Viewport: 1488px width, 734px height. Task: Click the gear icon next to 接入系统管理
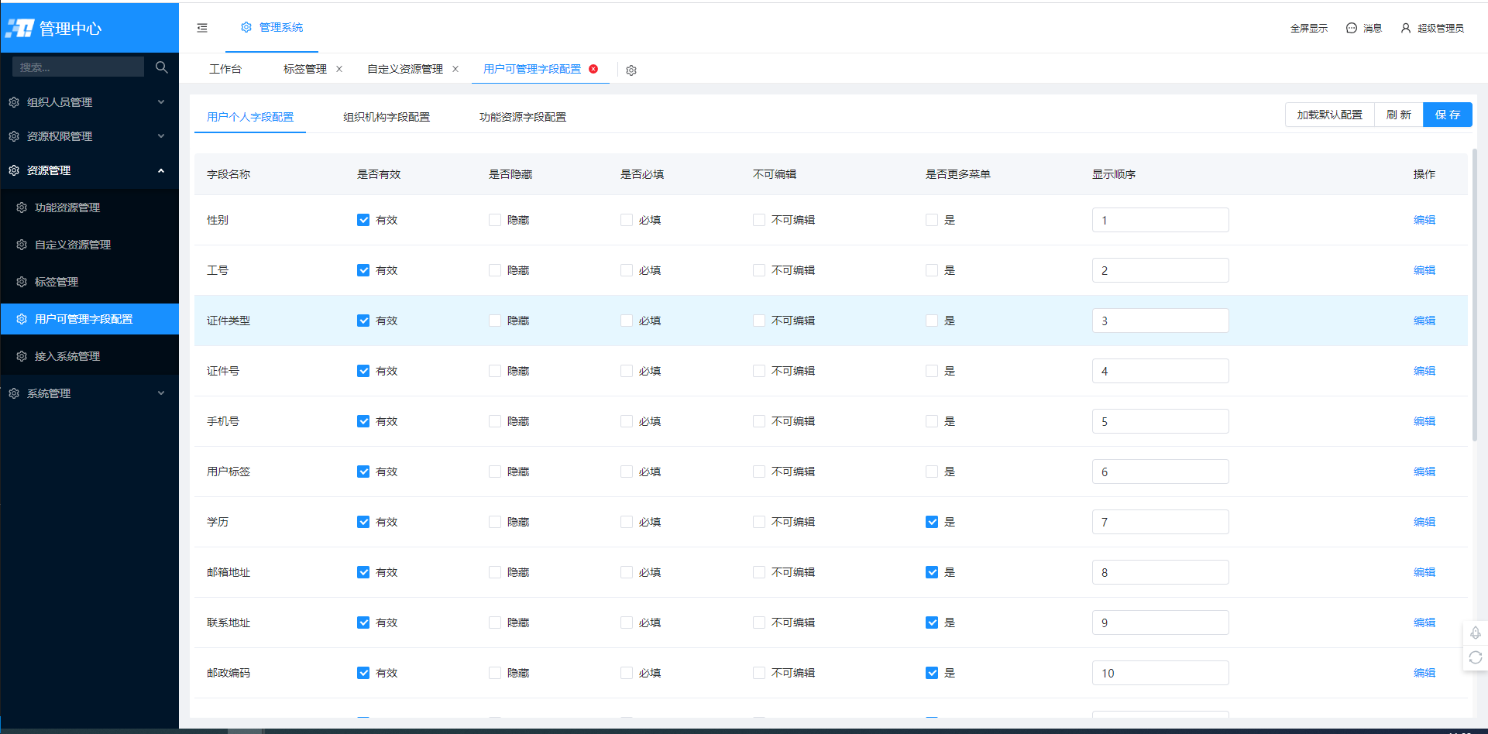pos(22,356)
